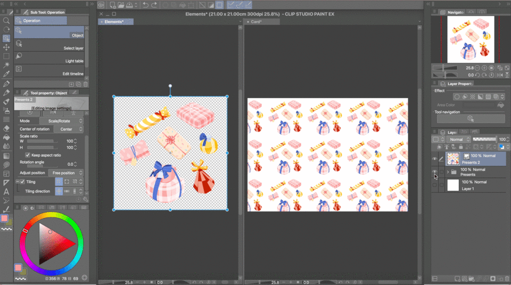The width and height of the screenshot is (511, 285).
Task: Duplicate sub tool icon below the list
Action: [x=78, y=84]
